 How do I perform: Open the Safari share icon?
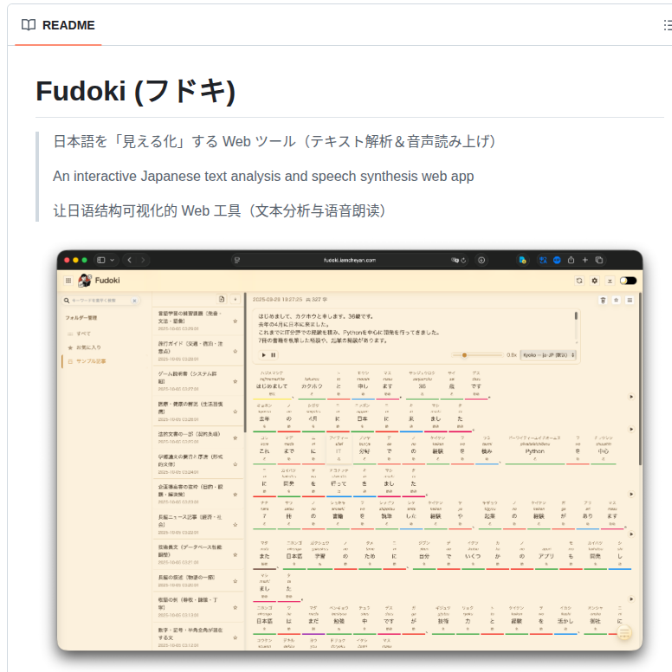571,260
